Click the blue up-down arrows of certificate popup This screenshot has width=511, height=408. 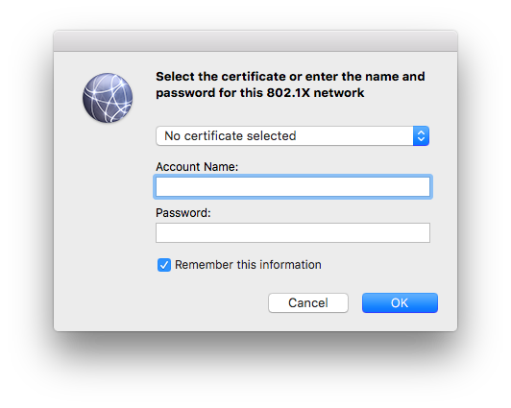(421, 135)
